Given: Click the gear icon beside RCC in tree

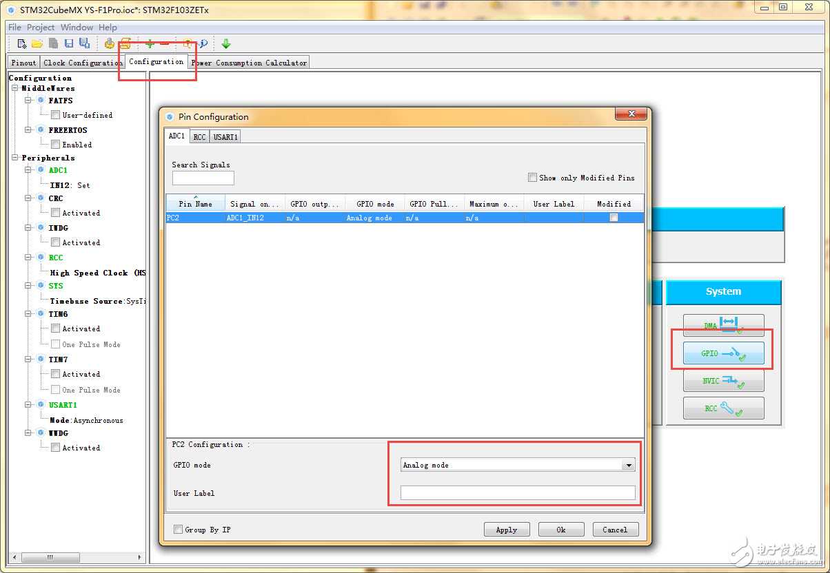Looking at the screenshot, I should coord(41,257).
